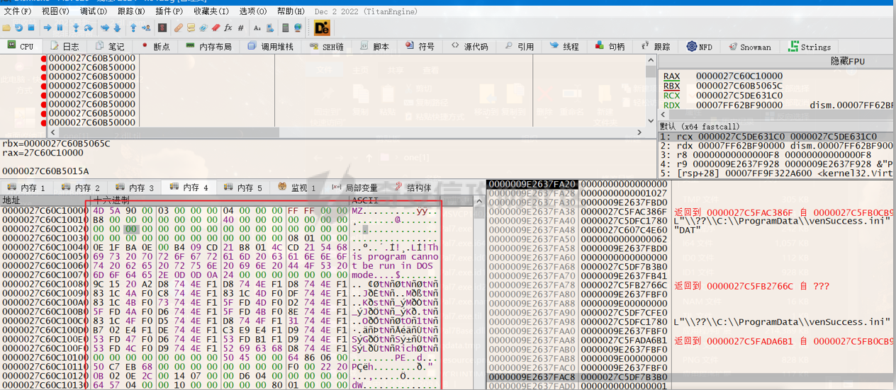The width and height of the screenshot is (896, 390).
Task: Switch to the 线程 threads tab
Action: tap(564, 46)
